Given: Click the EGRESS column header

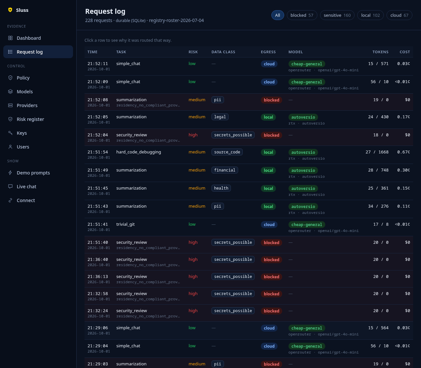Looking at the screenshot, I should coord(268,52).
